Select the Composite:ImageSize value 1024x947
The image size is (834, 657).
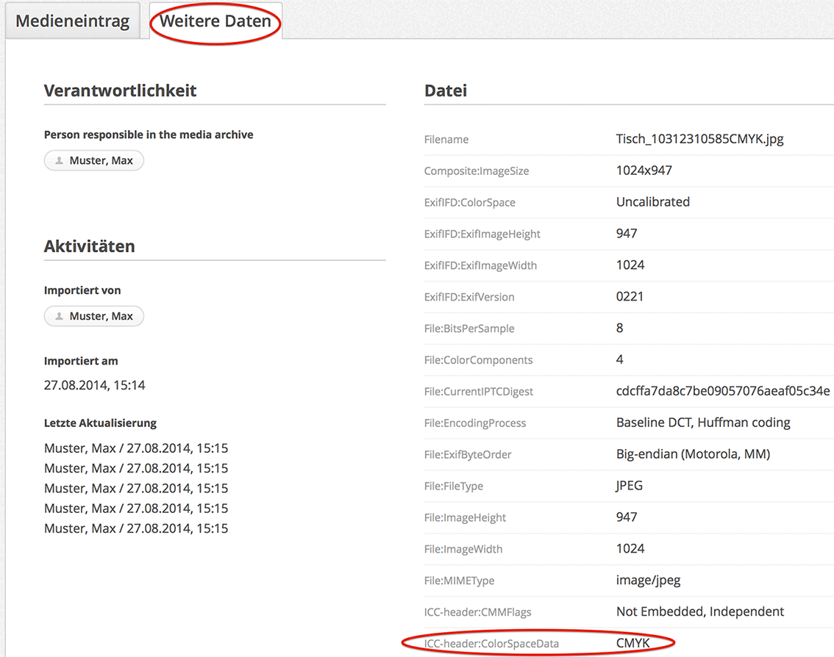644,170
